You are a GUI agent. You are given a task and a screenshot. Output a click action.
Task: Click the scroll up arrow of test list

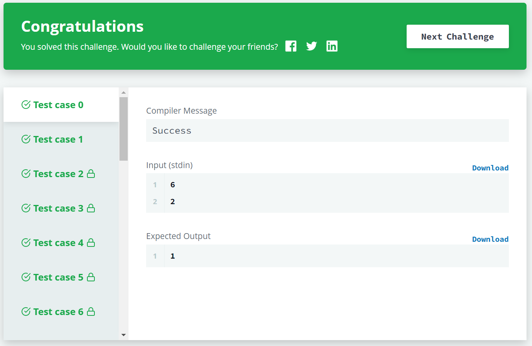coord(123,92)
